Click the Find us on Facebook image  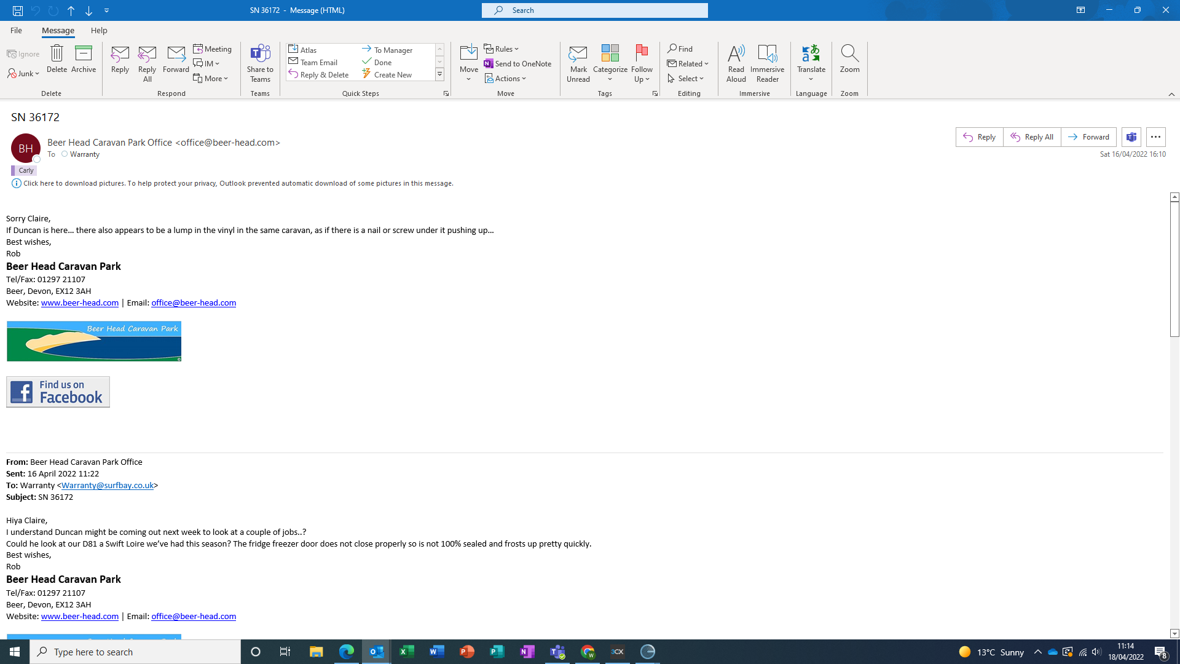58,392
